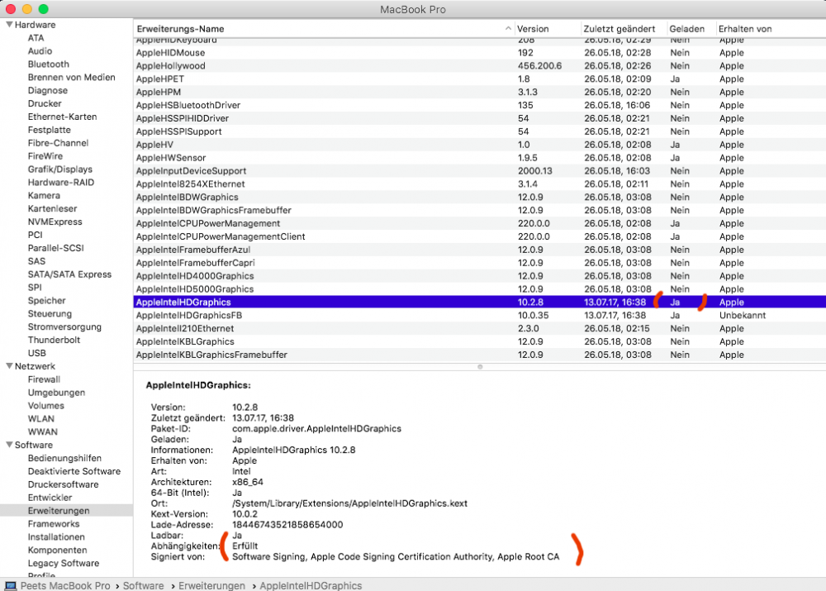Select Parallel-SCSI entry
The height and width of the screenshot is (591, 826).
pyautogui.click(x=56, y=248)
